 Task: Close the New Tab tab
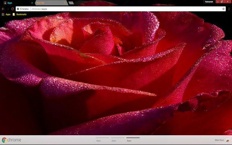(x=65, y=3)
